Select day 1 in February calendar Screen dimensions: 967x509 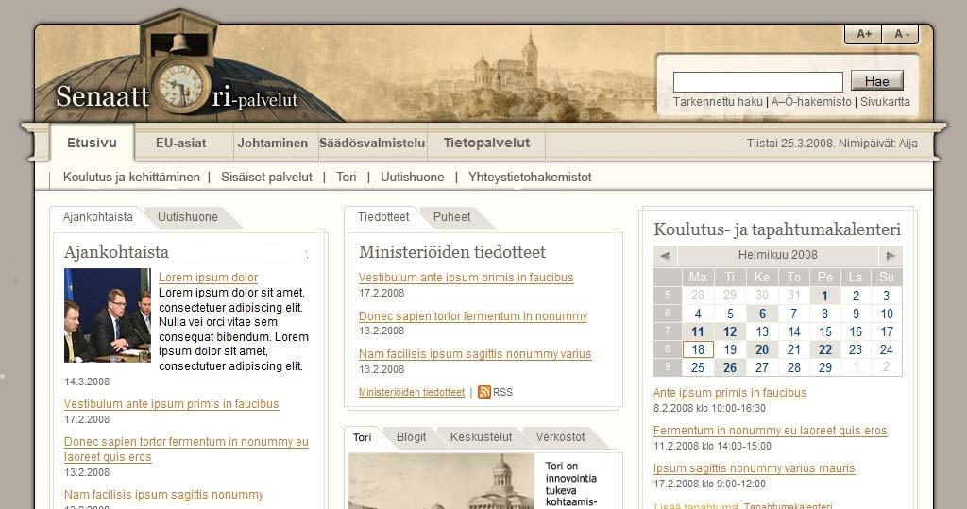coord(824,296)
